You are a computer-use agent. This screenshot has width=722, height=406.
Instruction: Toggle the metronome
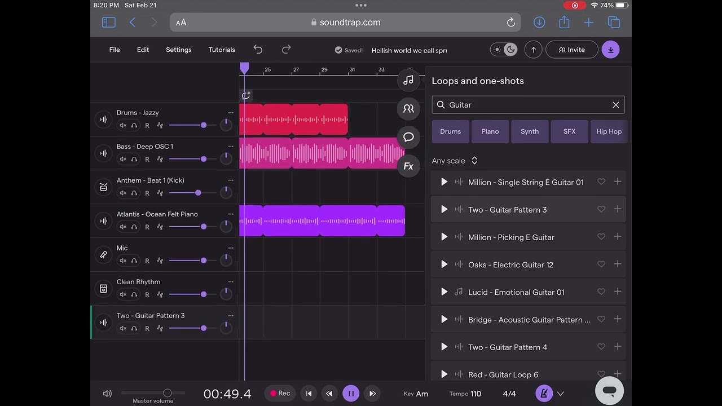544,394
